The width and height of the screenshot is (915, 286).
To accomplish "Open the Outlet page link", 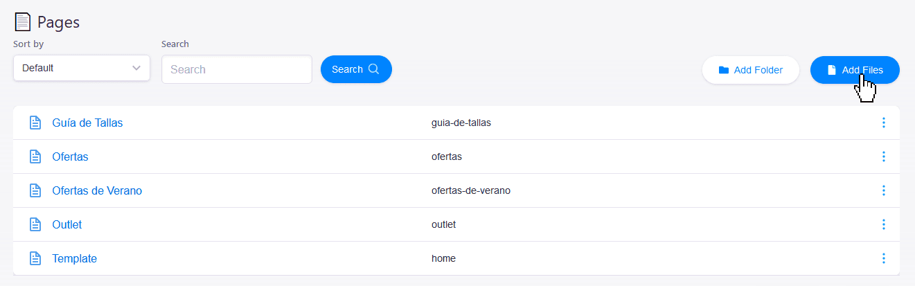I will (x=67, y=224).
